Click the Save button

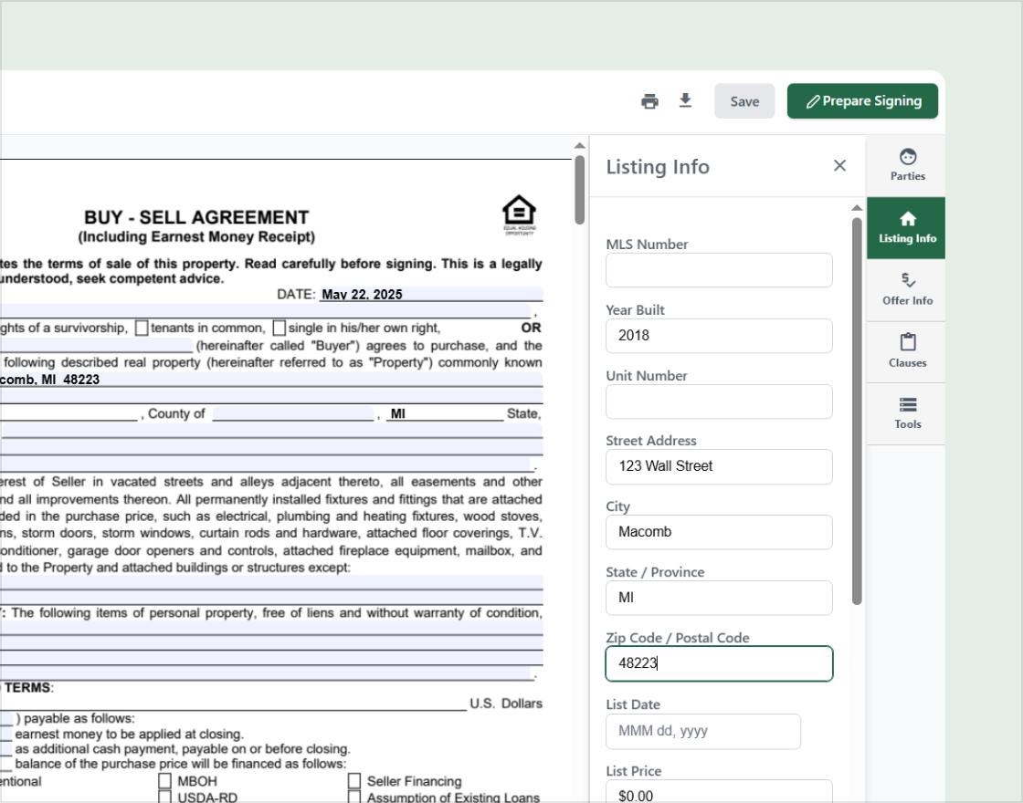point(744,101)
